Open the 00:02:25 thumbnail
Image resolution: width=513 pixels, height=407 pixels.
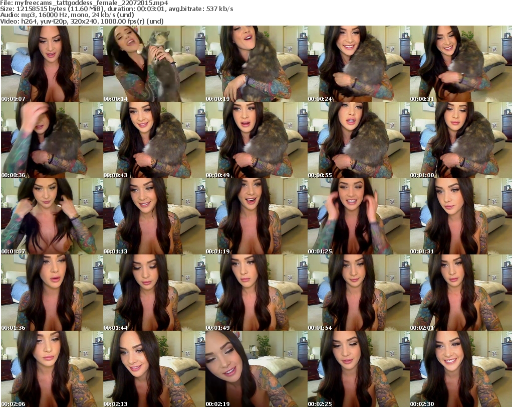pos(358,369)
